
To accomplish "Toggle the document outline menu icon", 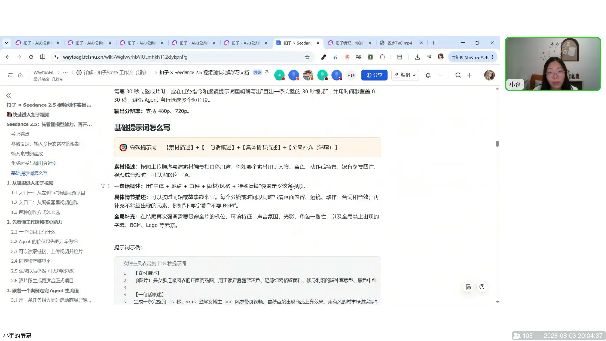I will point(10,75).
